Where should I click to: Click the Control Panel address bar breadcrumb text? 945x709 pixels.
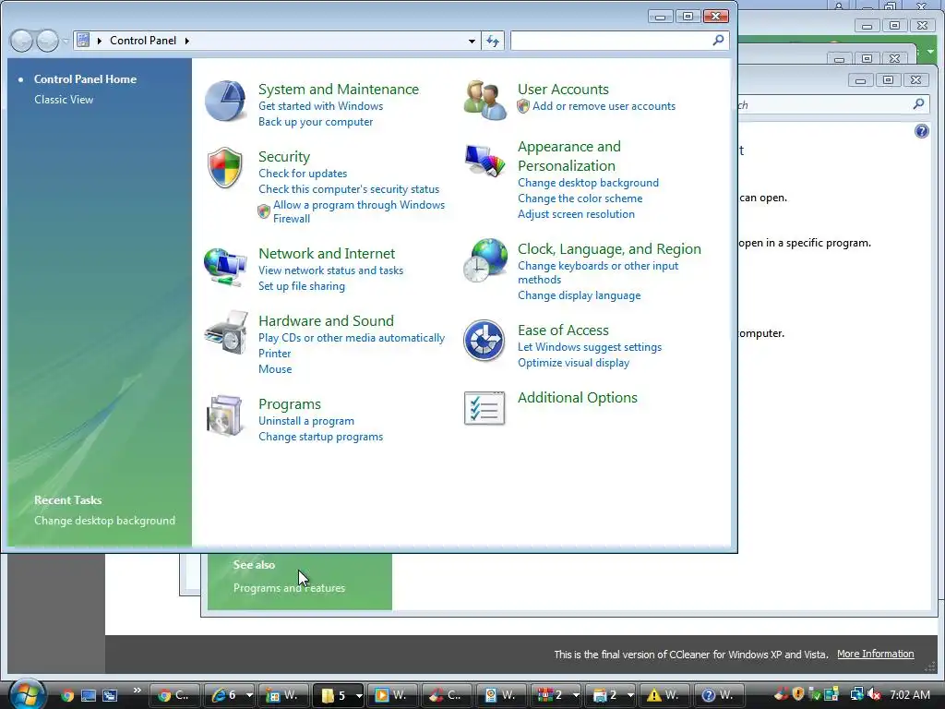[x=143, y=41]
